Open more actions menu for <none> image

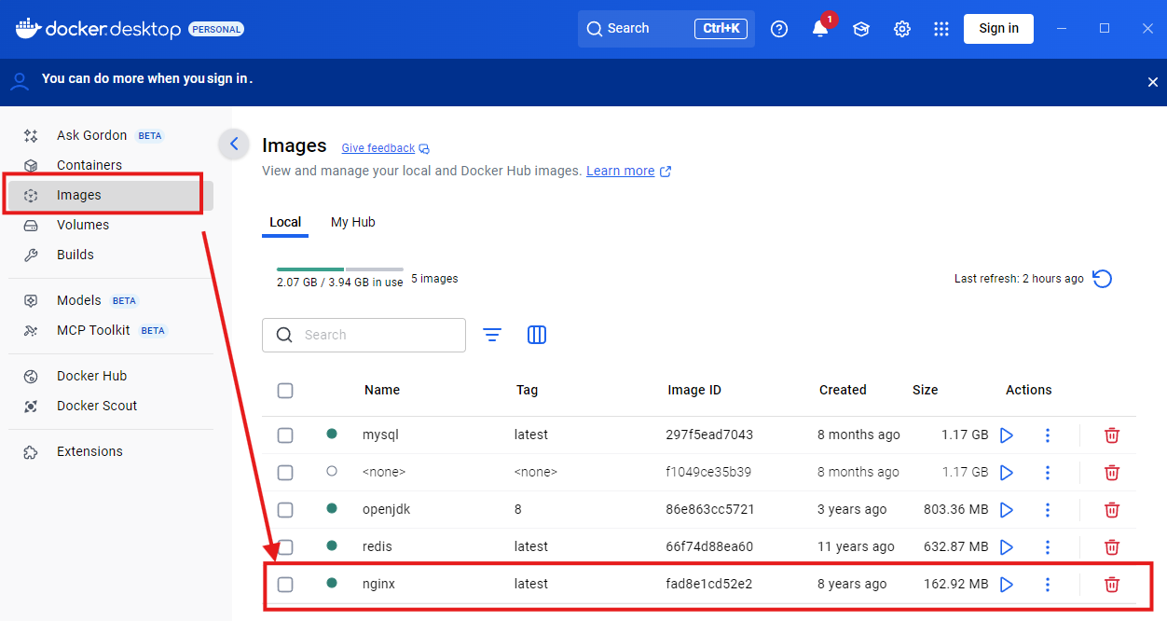pyautogui.click(x=1048, y=473)
